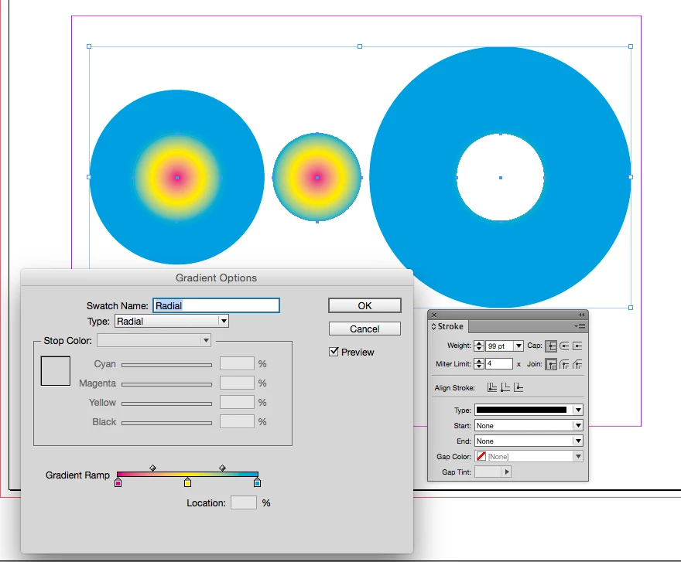
Task: Collapse the Stroke panel with double arrows
Action: (x=581, y=315)
